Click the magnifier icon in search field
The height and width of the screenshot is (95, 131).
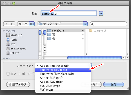[92, 24]
